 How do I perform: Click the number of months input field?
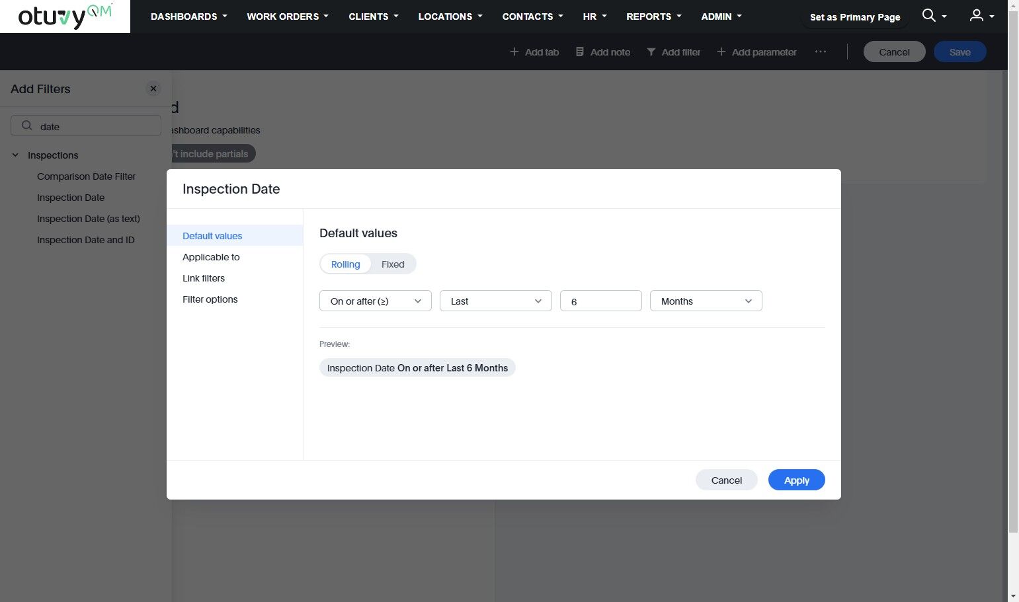(600, 301)
